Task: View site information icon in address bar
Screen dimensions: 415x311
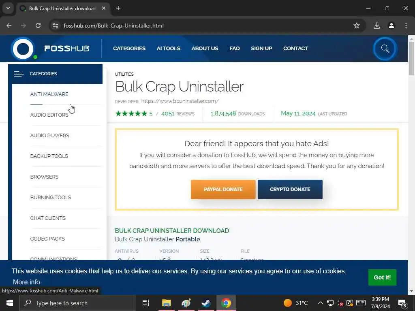Action: click(x=55, y=26)
